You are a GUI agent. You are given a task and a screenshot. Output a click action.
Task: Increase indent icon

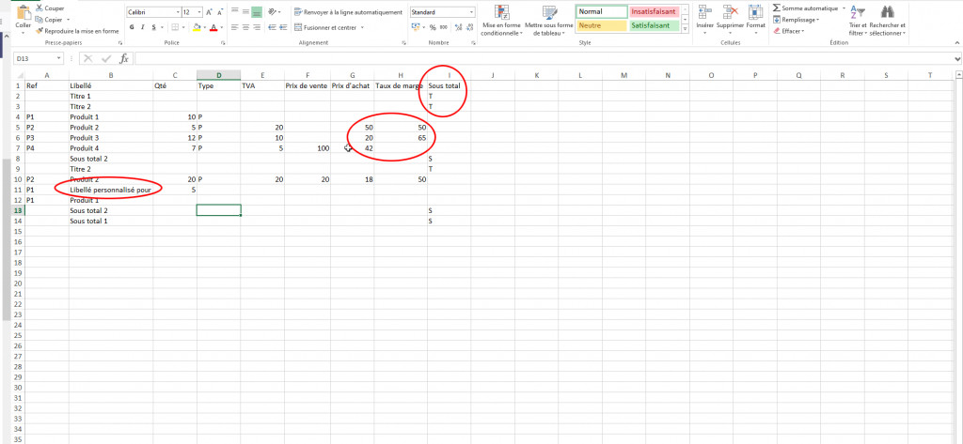click(x=282, y=27)
